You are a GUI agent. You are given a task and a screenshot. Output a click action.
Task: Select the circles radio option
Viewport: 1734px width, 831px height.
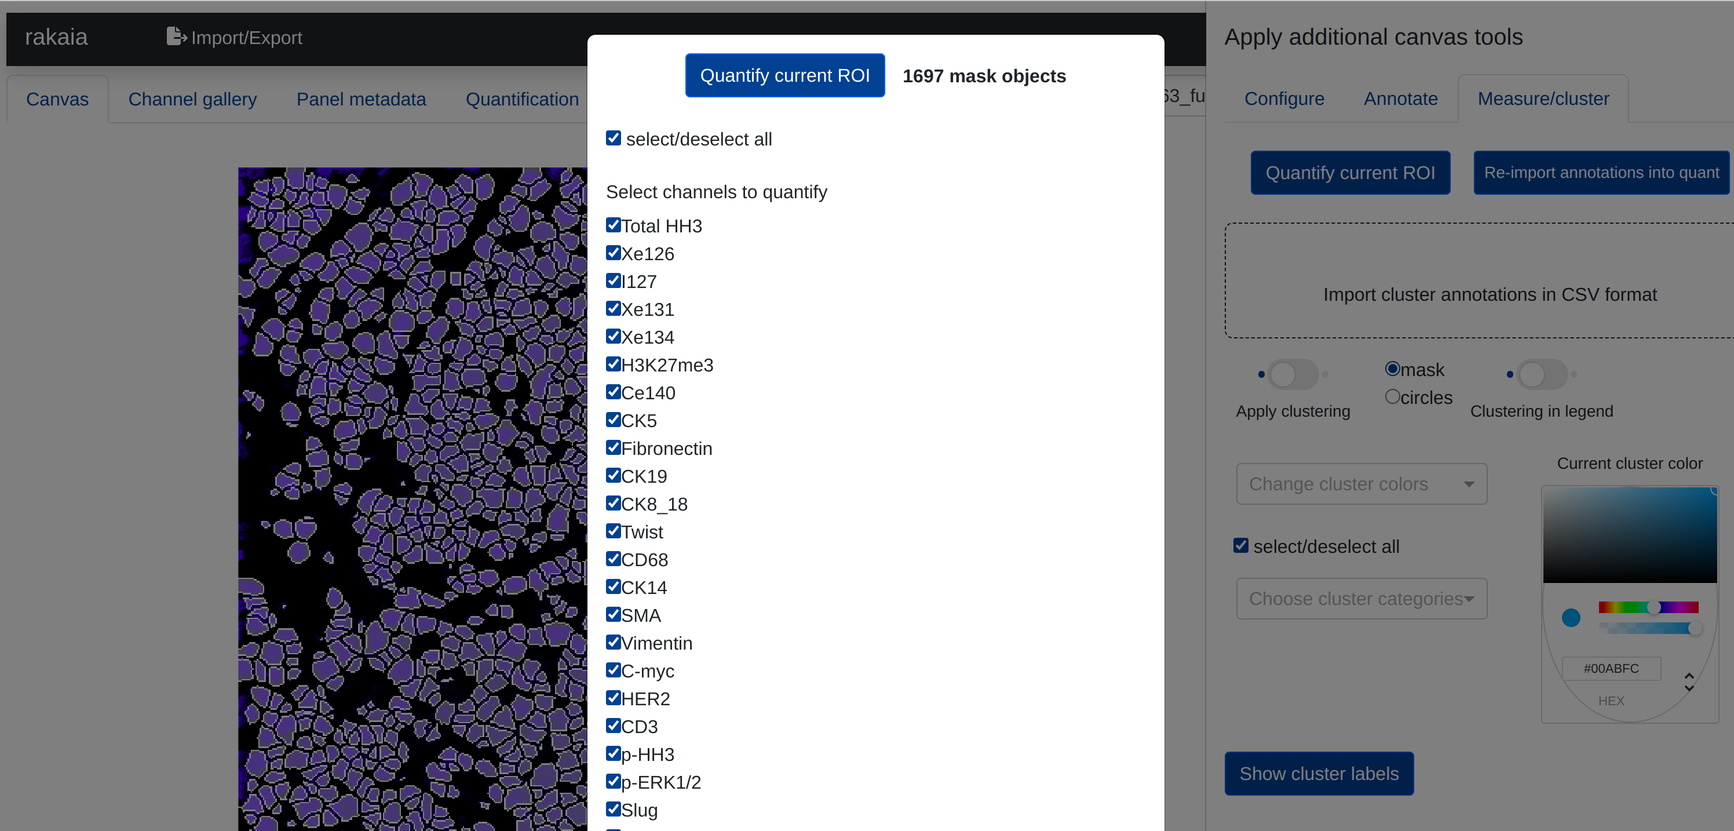coord(1392,396)
